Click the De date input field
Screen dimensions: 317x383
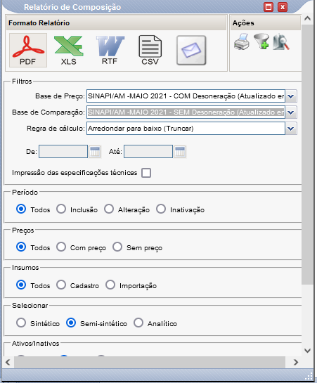[x=63, y=152]
